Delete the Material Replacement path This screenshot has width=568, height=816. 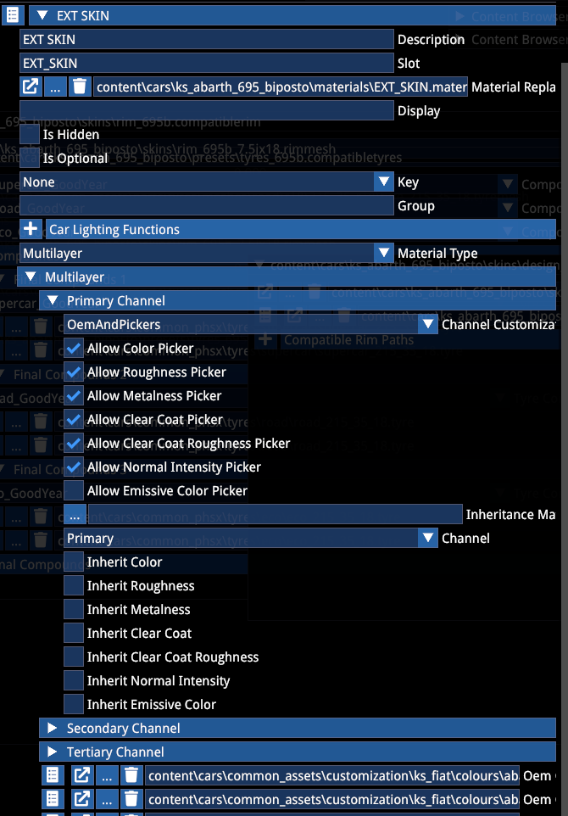[80, 87]
